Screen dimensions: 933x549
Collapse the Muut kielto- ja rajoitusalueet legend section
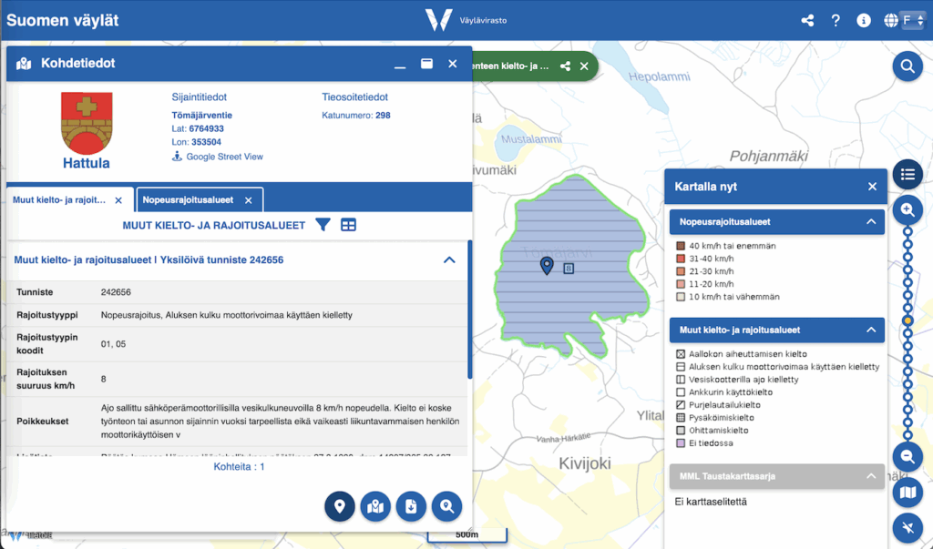tap(870, 330)
